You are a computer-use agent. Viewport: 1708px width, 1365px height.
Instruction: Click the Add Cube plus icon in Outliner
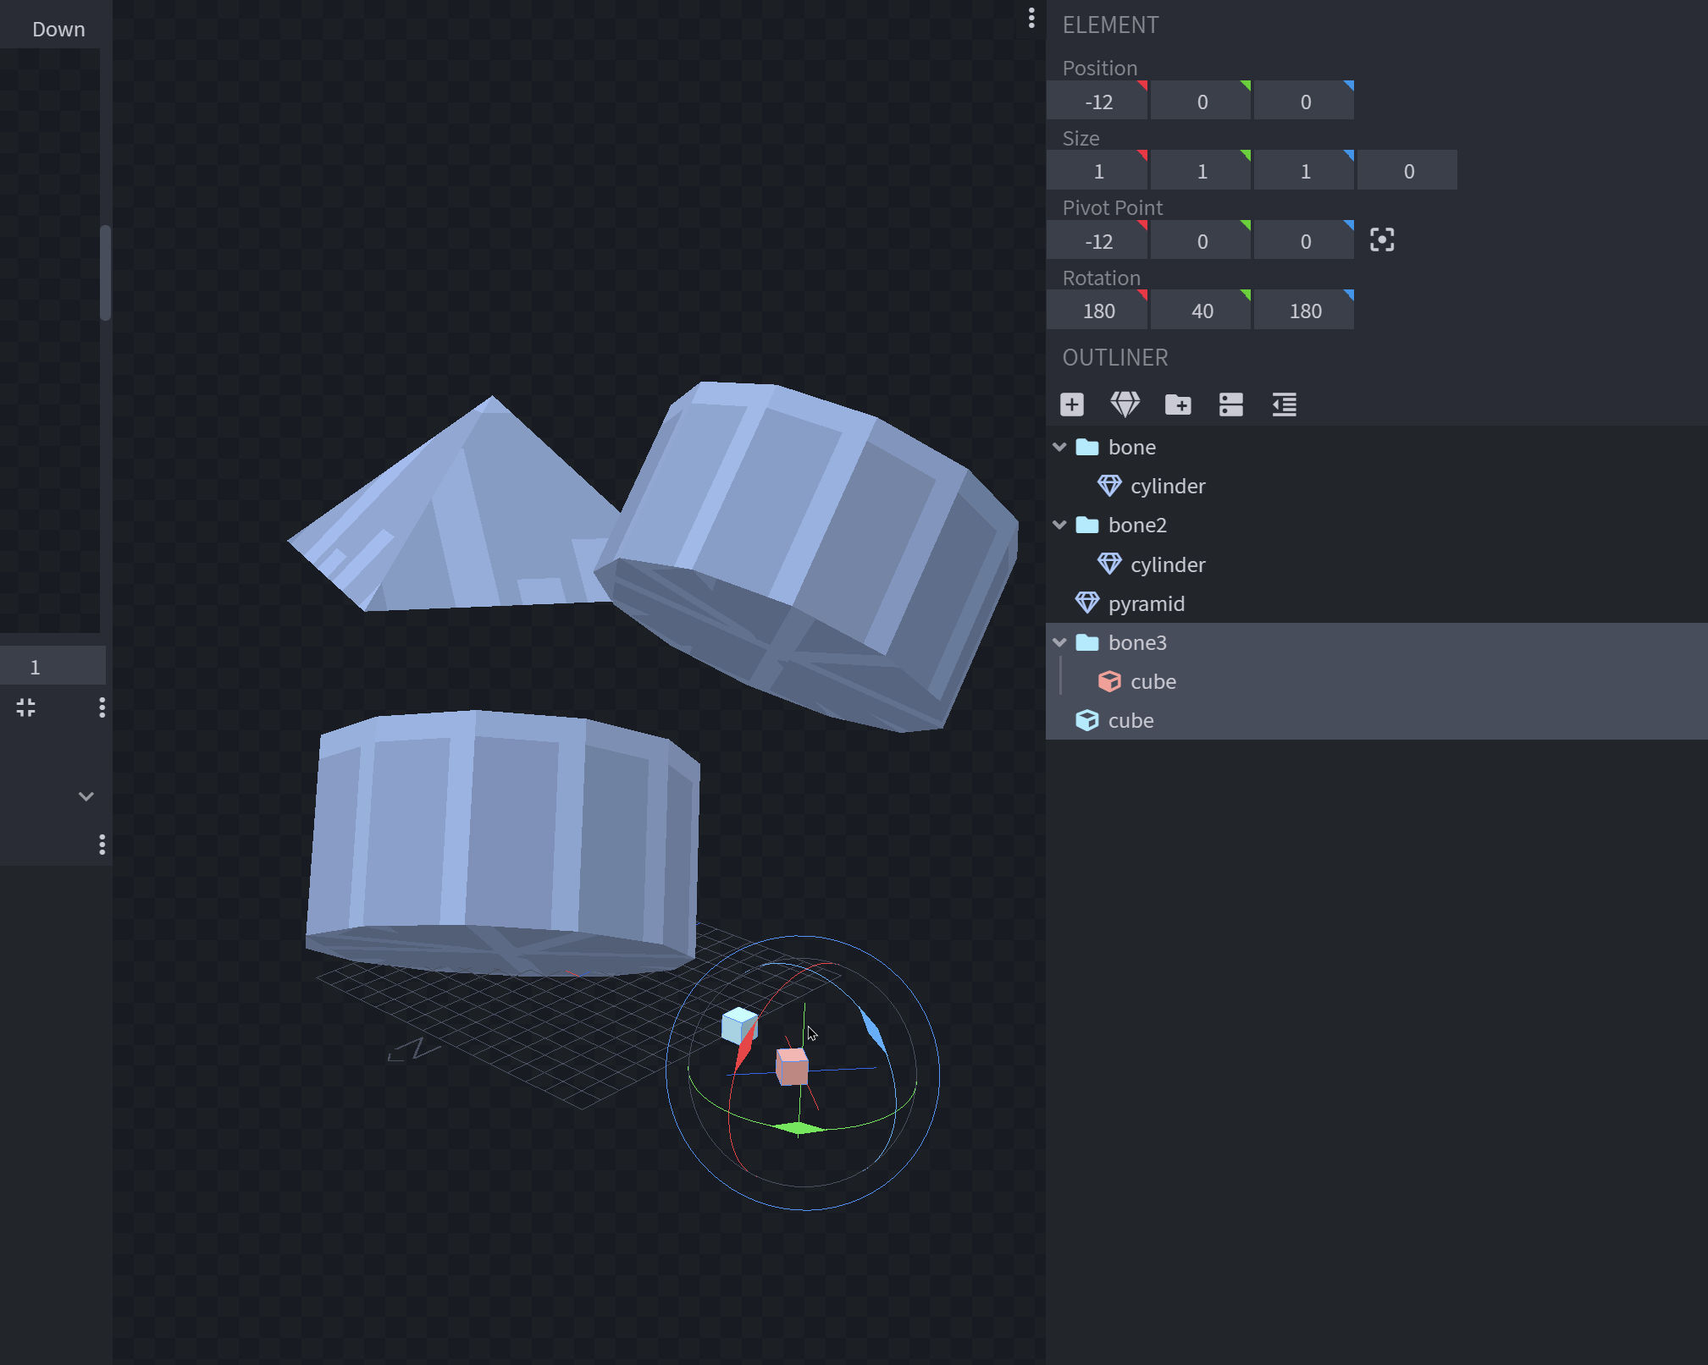tap(1071, 404)
